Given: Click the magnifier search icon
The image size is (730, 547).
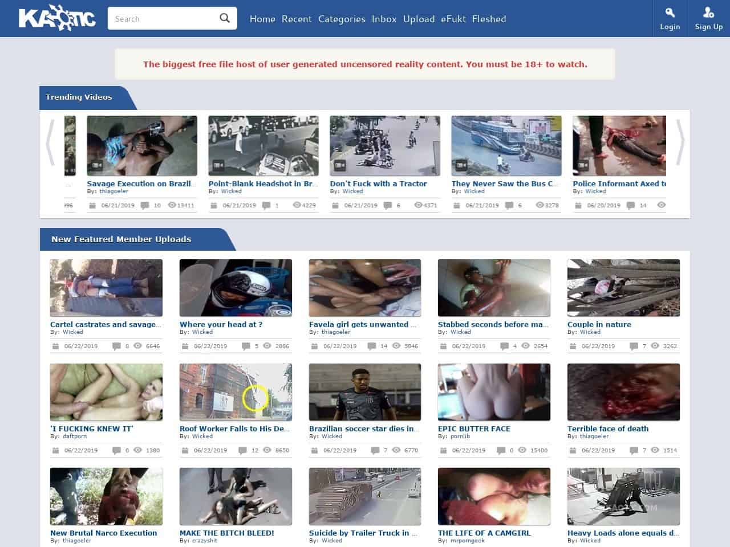Looking at the screenshot, I should pyautogui.click(x=225, y=18).
